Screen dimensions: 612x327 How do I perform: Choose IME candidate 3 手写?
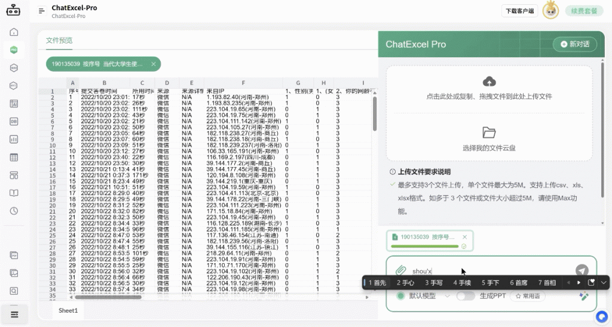pos(434,283)
